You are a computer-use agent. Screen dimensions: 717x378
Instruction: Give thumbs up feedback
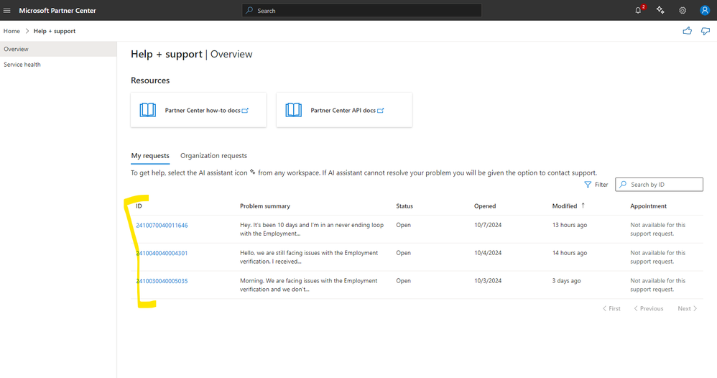tap(688, 31)
